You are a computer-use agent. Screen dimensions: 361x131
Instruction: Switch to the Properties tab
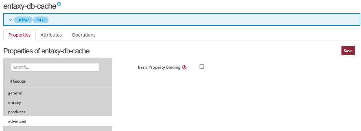point(20,35)
